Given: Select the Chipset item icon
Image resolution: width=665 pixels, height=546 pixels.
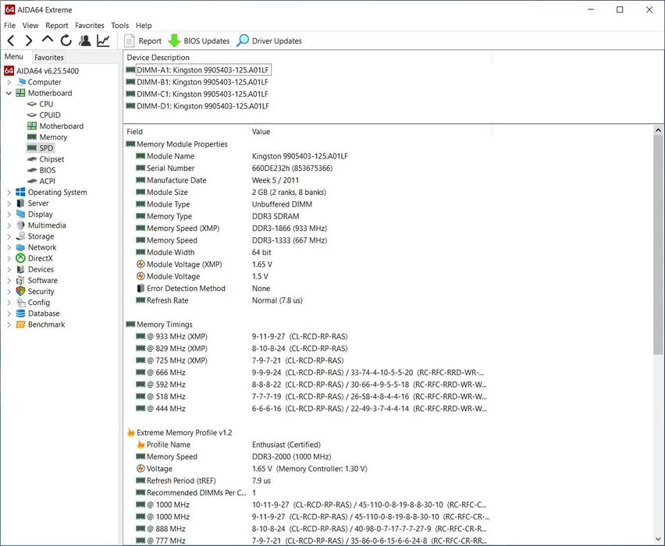Looking at the screenshot, I should [32, 159].
